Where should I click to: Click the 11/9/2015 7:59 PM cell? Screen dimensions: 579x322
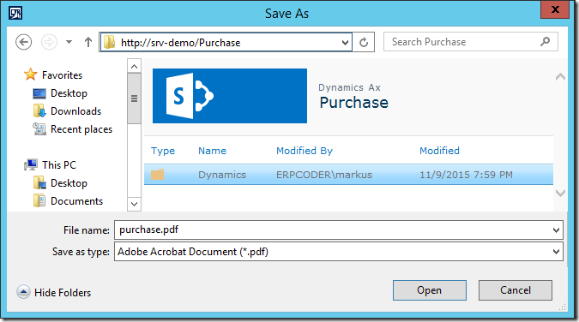coord(466,175)
